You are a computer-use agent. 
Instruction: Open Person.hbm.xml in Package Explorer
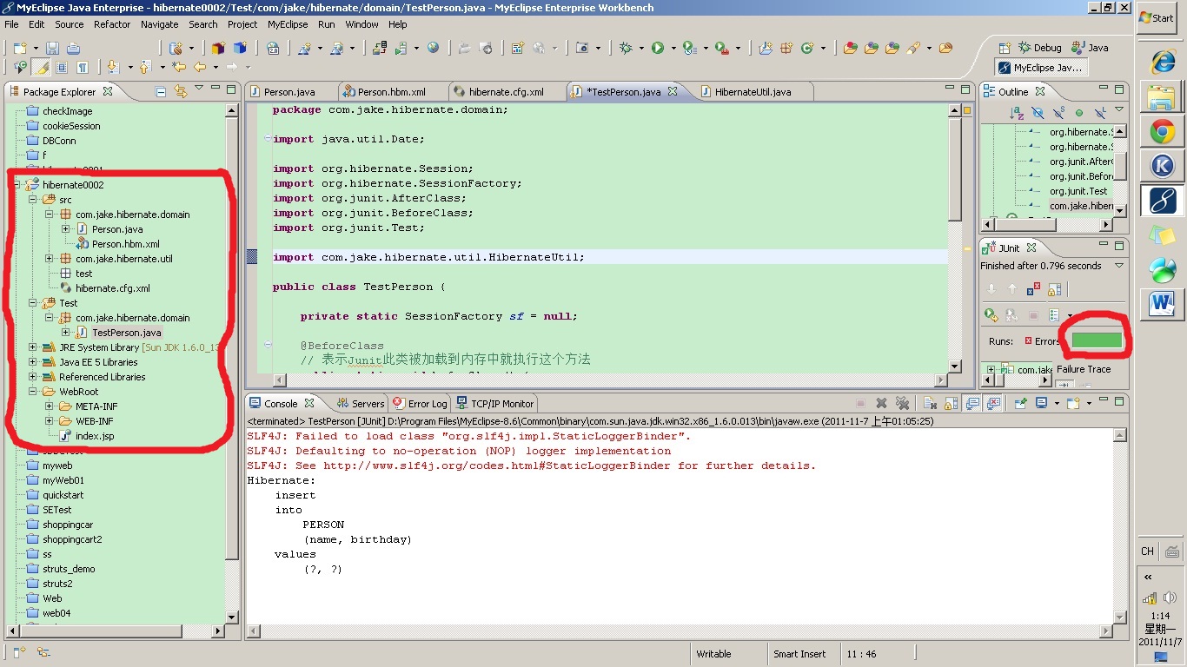[x=125, y=244]
